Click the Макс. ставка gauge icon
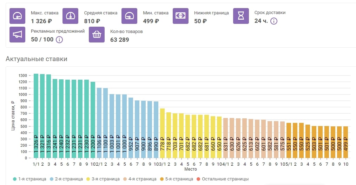Viewport: 356px width, 185px height. (18, 16)
